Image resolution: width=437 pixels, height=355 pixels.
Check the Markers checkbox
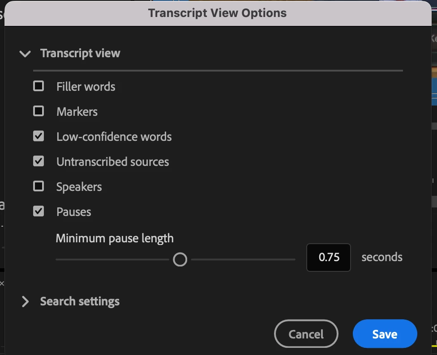pos(39,111)
